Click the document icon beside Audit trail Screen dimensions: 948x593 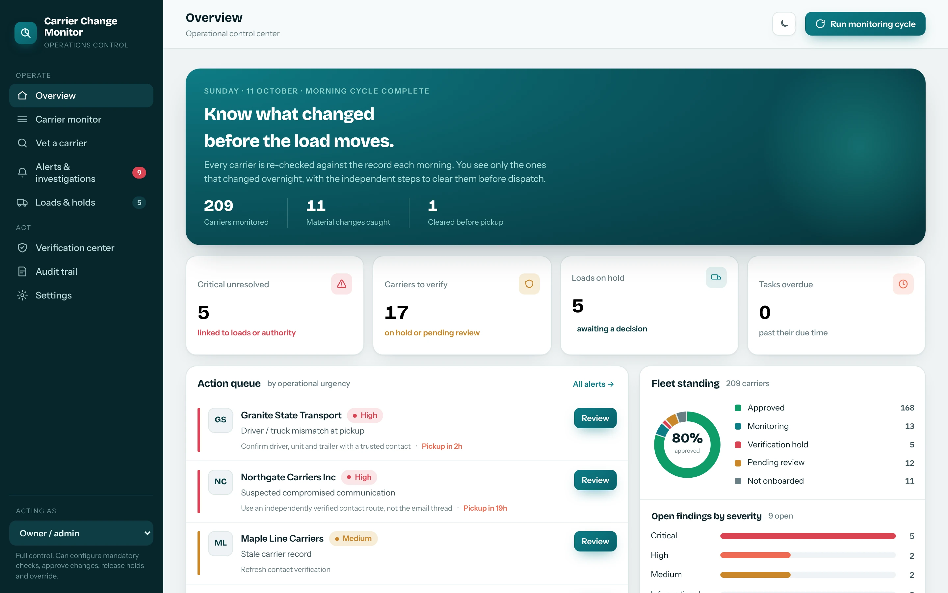(x=22, y=271)
